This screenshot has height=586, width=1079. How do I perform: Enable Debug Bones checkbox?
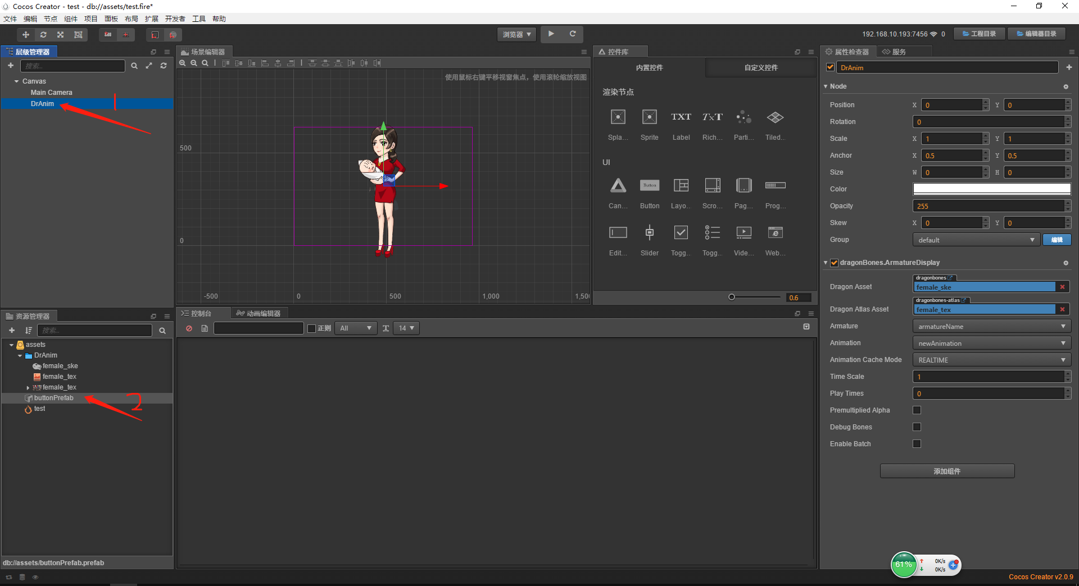tap(917, 427)
